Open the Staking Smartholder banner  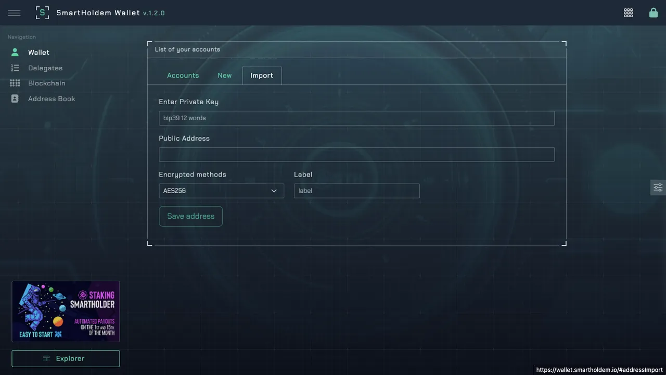point(66,311)
